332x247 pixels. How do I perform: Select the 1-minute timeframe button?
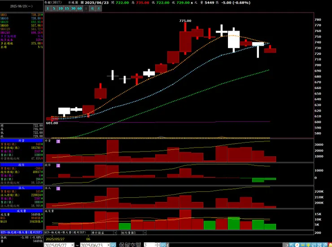pyautogui.click(x=48, y=9)
